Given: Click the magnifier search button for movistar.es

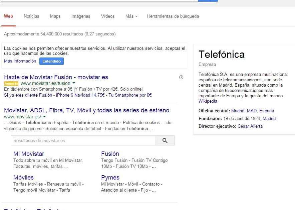Looking at the screenshot, I should (x=165, y=140).
